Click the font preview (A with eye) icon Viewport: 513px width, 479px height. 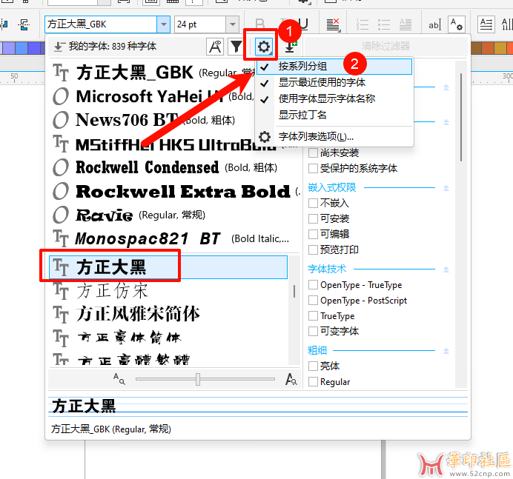pyautogui.click(x=215, y=47)
